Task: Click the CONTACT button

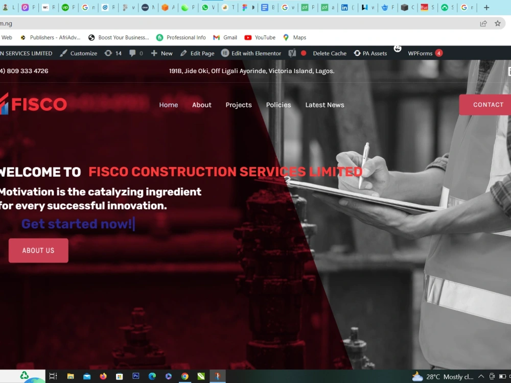Action: pyautogui.click(x=488, y=105)
